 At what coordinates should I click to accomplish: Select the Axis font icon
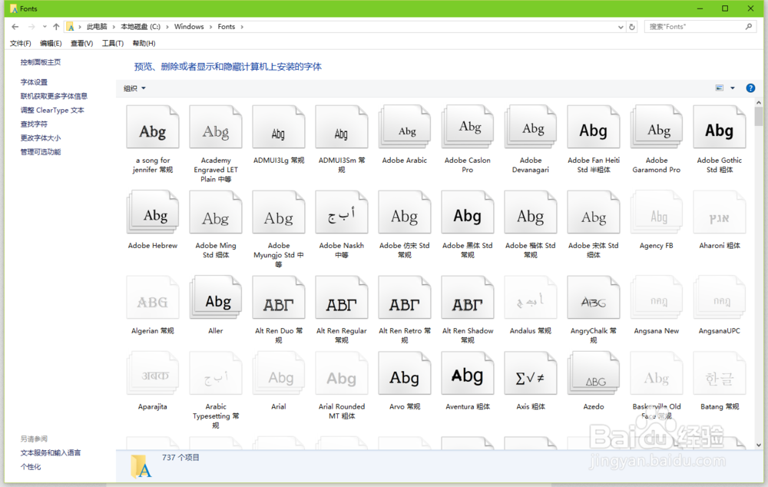pyautogui.click(x=531, y=373)
